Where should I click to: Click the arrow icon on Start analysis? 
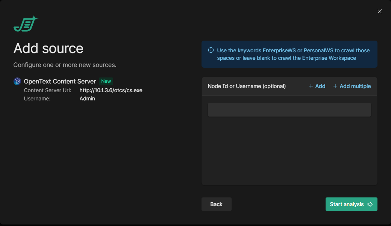click(x=370, y=204)
